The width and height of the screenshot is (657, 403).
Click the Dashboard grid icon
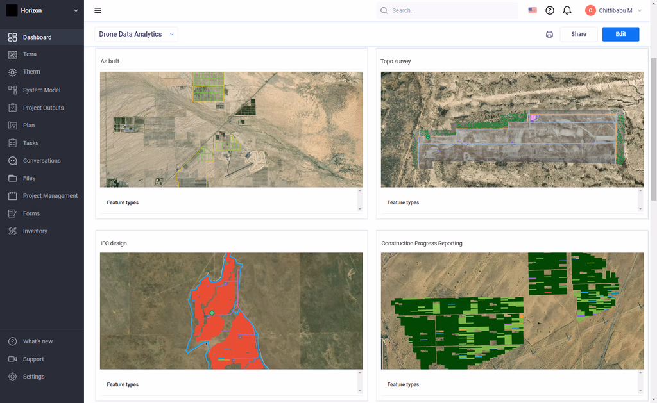13,37
